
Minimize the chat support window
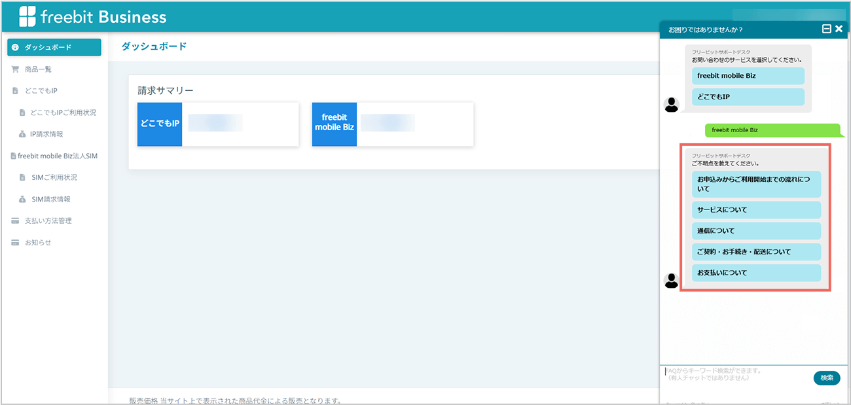(x=826, y=29)
